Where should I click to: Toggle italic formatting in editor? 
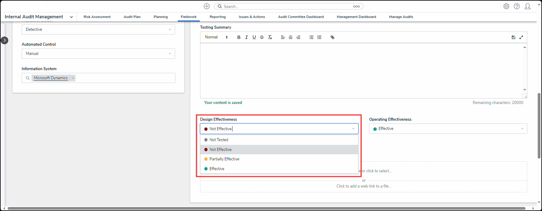coord(246,37)
